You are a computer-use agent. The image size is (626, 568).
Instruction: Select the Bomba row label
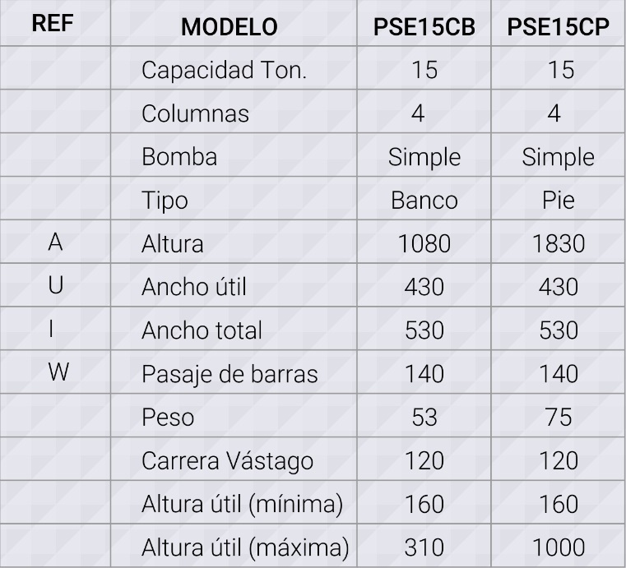click(179, 157)
